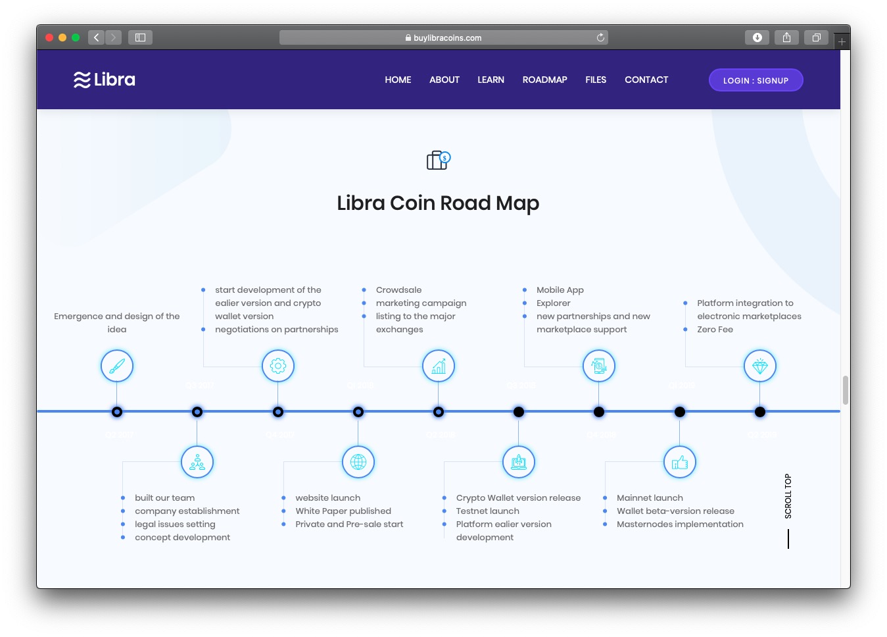Show the Safari sidebar
Screen dimensions: 887x637
[140, 38]
